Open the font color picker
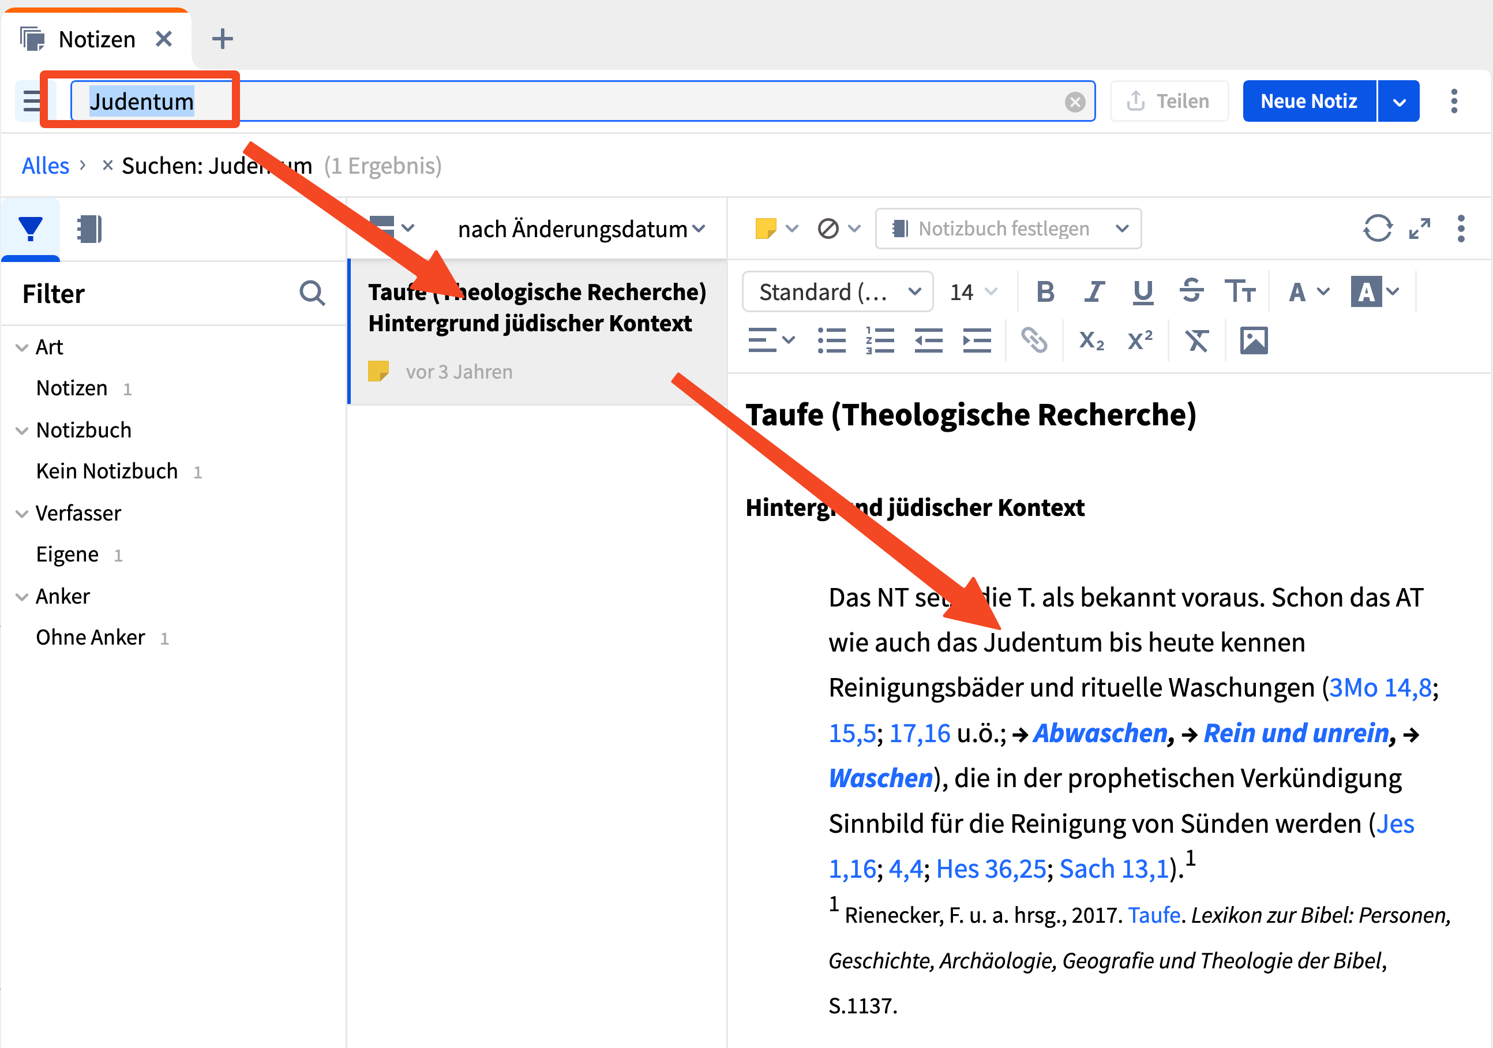This screenshot has height=1048, width=1493. (1308, 291)
